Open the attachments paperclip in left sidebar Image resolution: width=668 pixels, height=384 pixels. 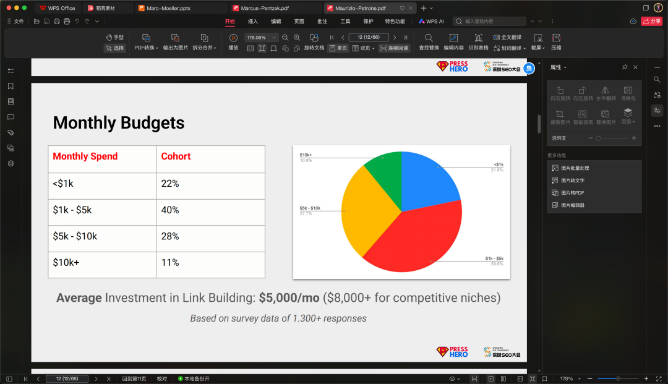11,132
